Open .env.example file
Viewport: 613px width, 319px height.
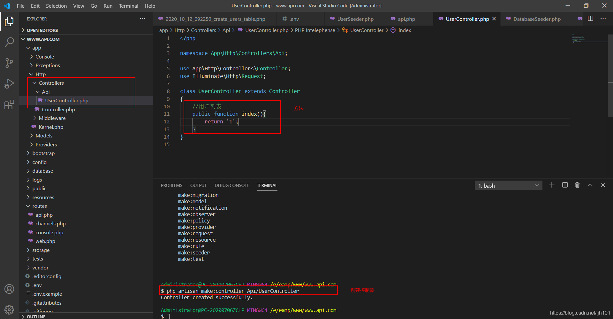coord(86,294)
